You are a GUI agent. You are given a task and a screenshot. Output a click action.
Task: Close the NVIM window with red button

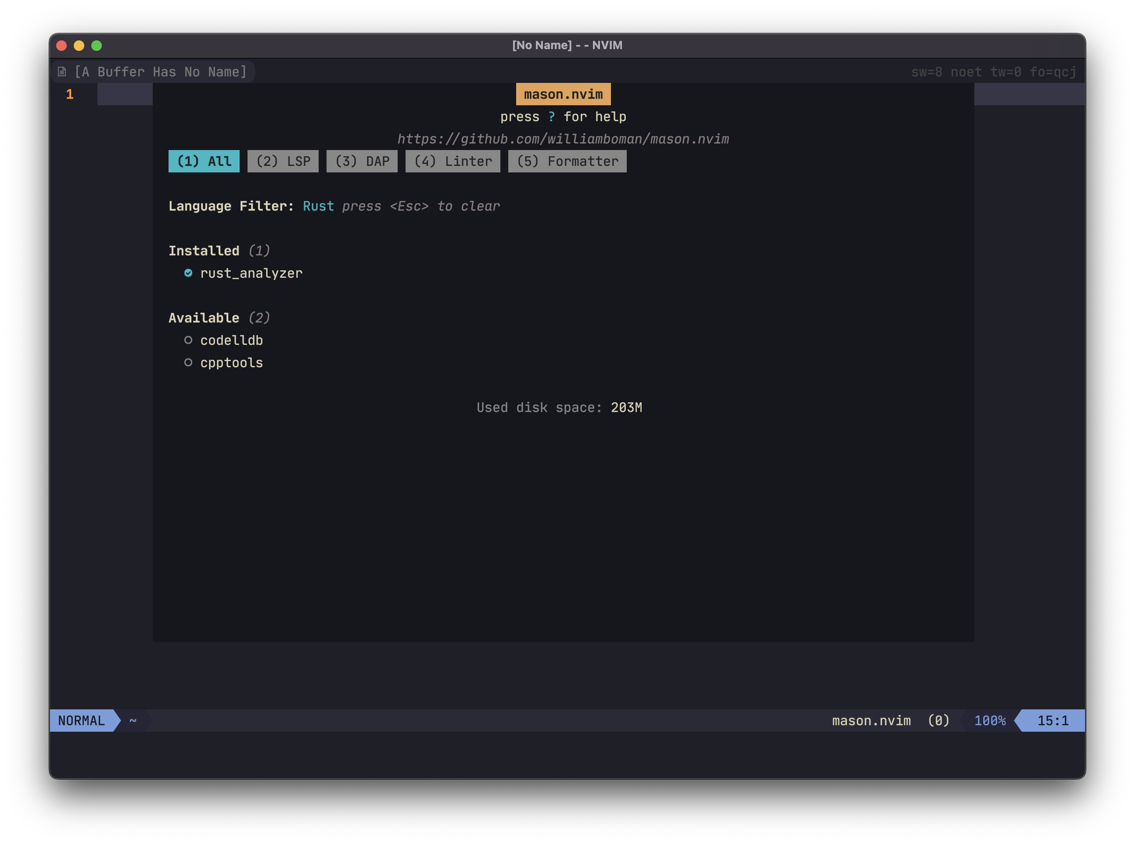pyautogui.click(x=62, y=46)
